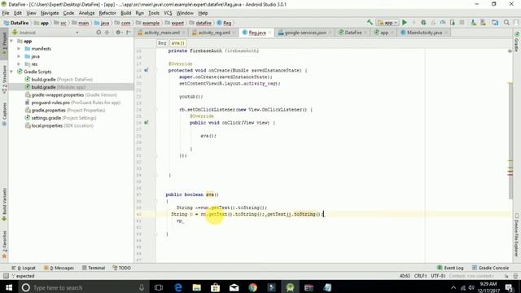Click Android Studio icon in taskbar

click(290, 287)
